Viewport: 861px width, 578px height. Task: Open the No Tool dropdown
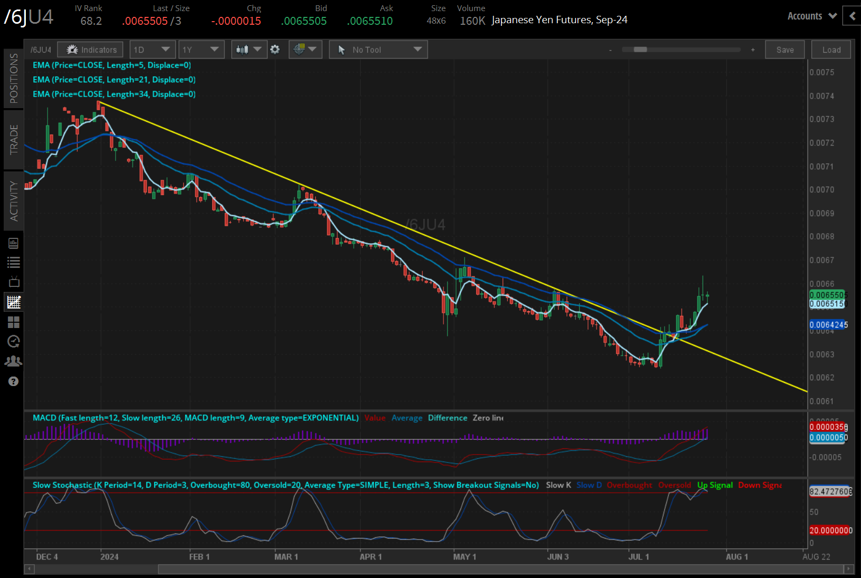point(378,49)
